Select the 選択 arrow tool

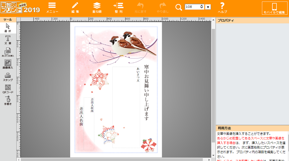click(x=8, y=28)
